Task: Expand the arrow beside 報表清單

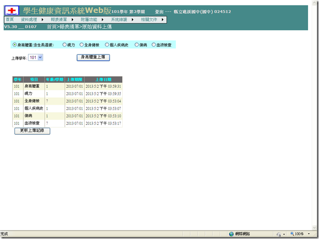Action: [x=72, y=20]
